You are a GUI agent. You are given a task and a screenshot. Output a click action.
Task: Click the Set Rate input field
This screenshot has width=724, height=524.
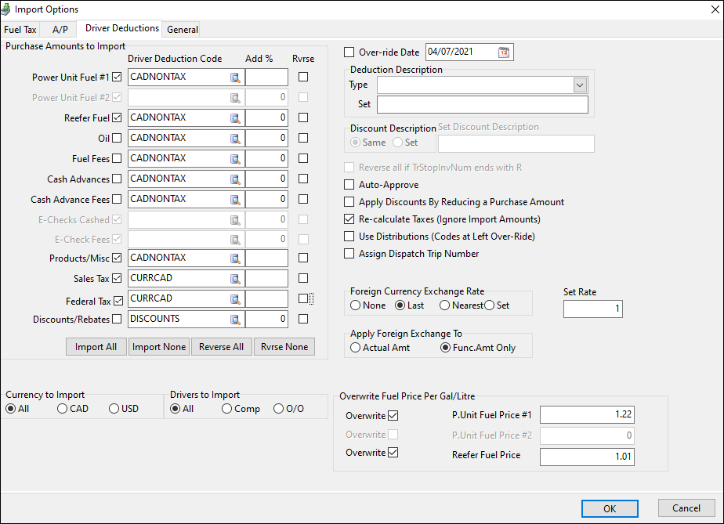[593, 309]
